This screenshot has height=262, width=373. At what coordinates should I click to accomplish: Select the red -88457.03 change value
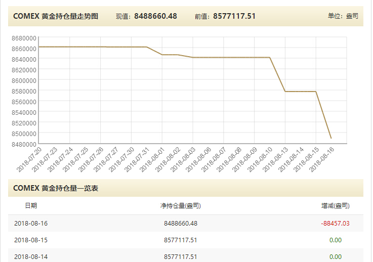(335, 224)
